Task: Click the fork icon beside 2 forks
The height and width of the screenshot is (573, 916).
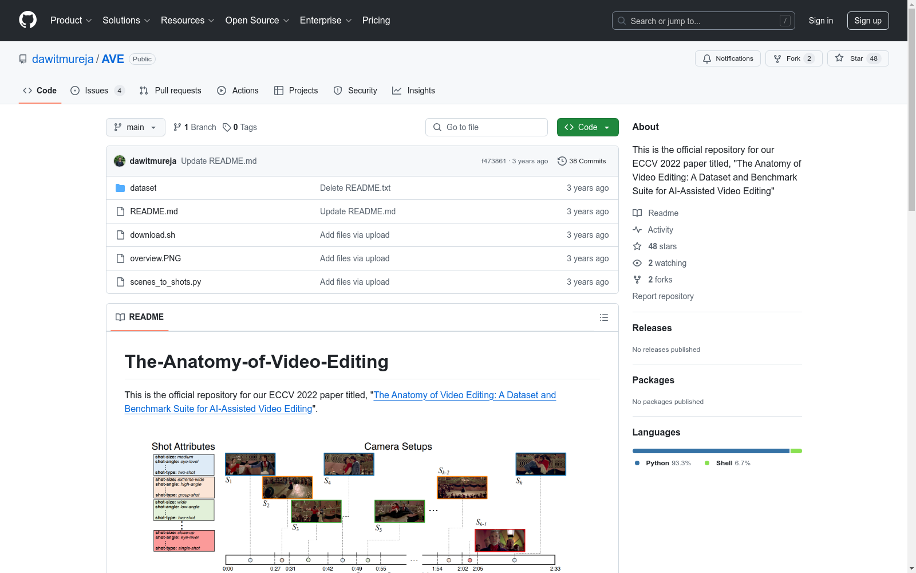Action: click(x=637, y=280)
